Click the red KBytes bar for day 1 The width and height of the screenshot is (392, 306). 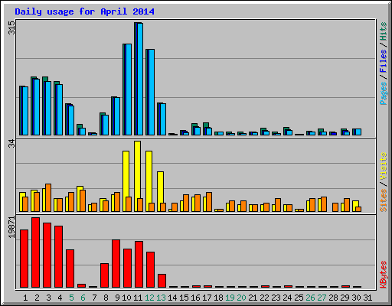(x=24, y=259)
